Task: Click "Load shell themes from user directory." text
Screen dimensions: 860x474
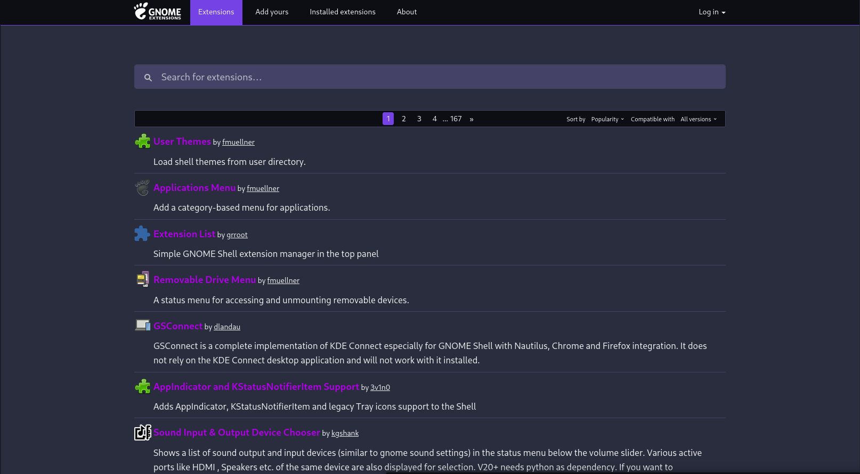Action: coord(230,162)
